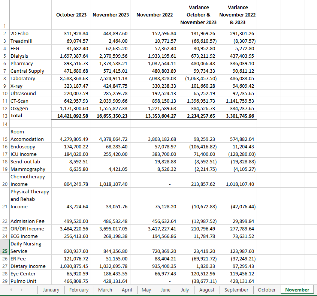Select the July sheet tab
Image resolution: width=317 pixels, height=296 pixels.
185,290
